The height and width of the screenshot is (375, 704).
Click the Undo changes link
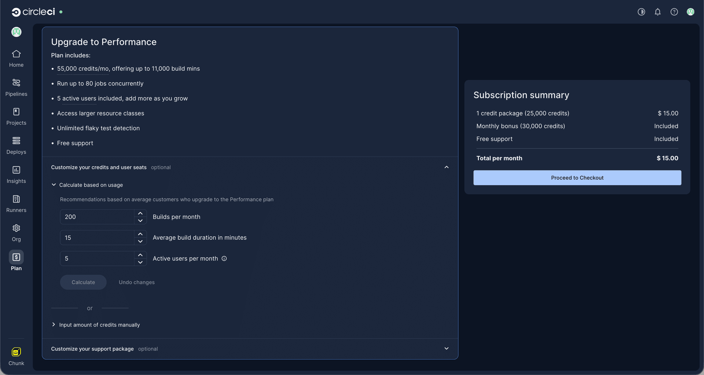pyautogui.click(x=136, y=282)
